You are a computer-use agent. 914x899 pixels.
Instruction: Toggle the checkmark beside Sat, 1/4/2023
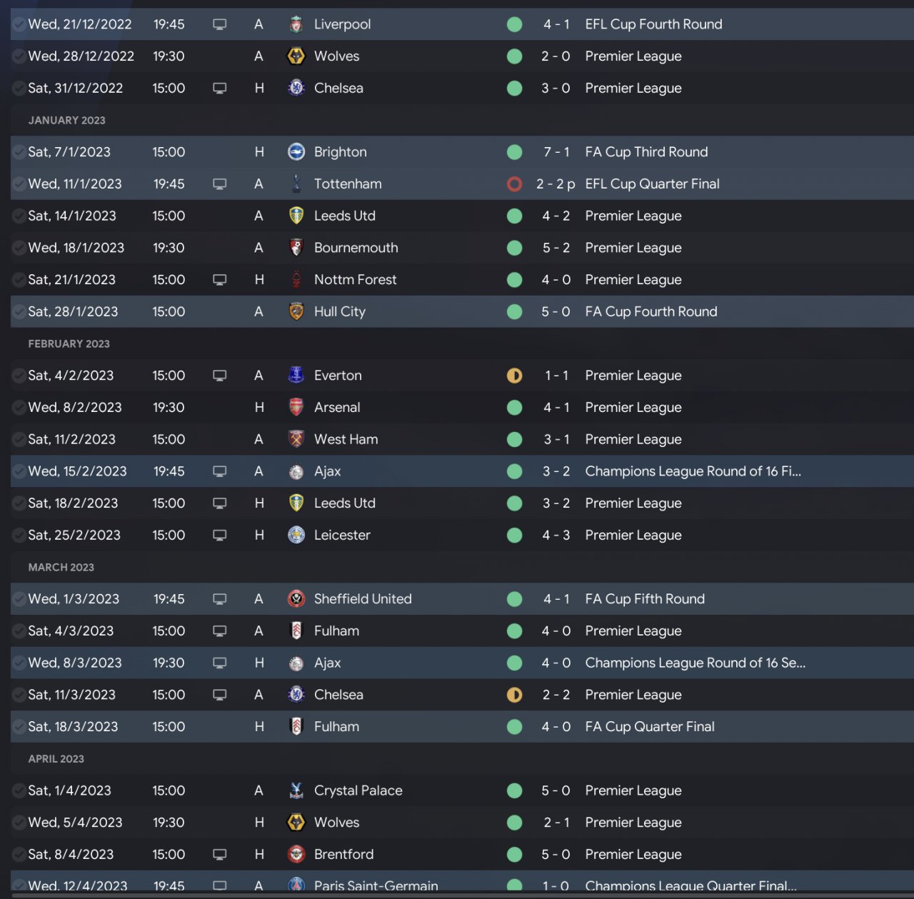coord(19,790)
